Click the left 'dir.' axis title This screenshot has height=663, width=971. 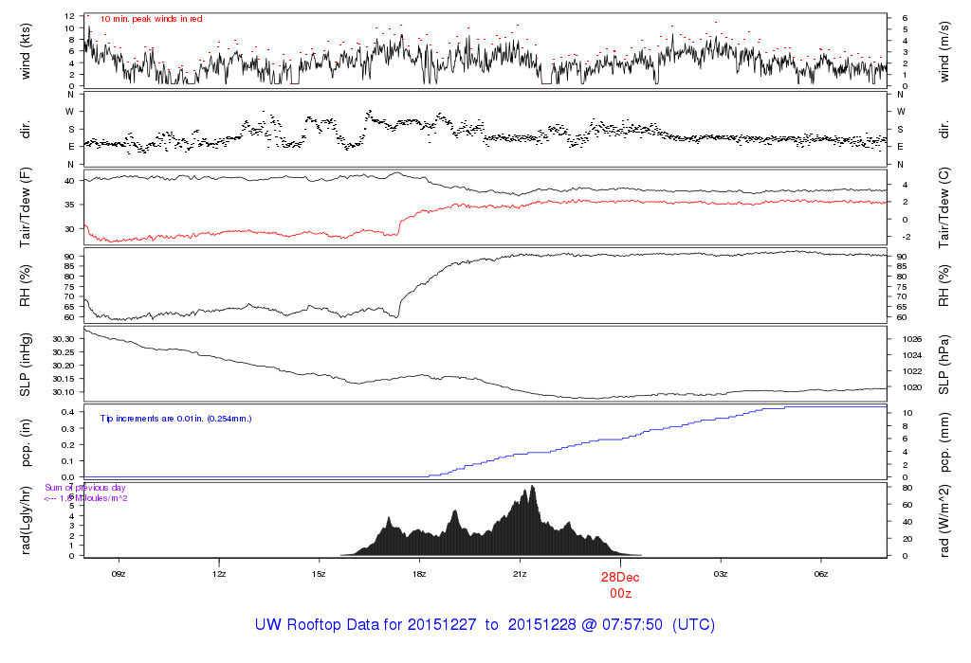click(26, 130)
